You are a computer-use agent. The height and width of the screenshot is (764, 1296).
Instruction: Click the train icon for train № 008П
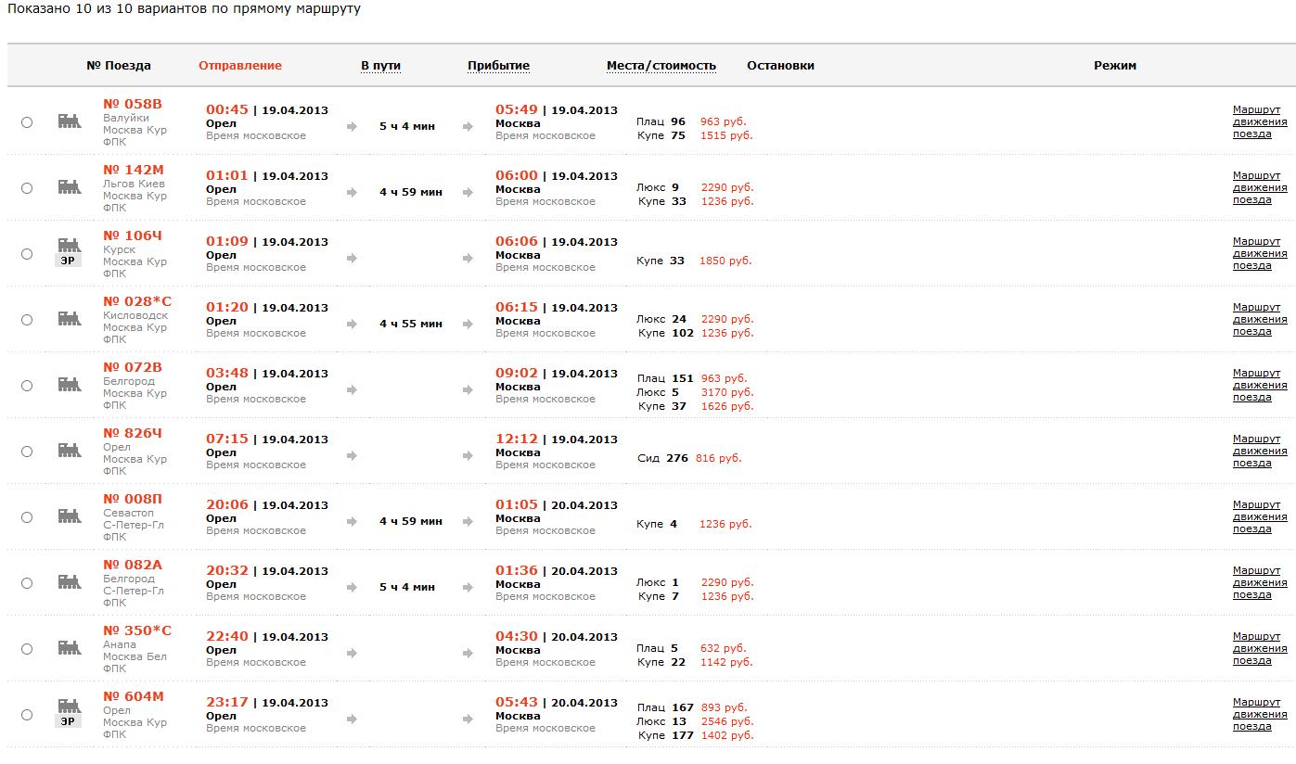coord(69,516)
